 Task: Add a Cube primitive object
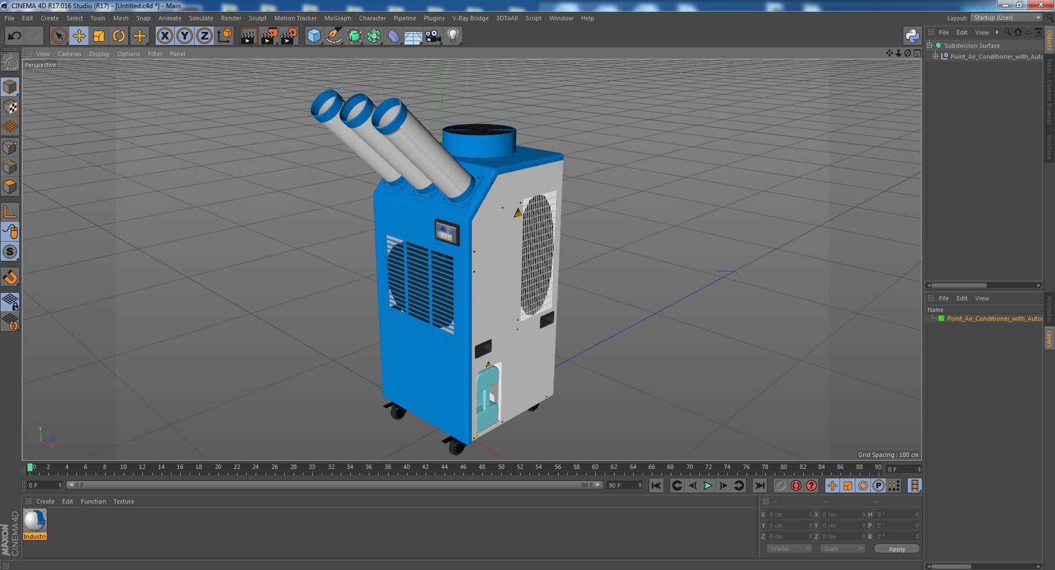(314, 36)
